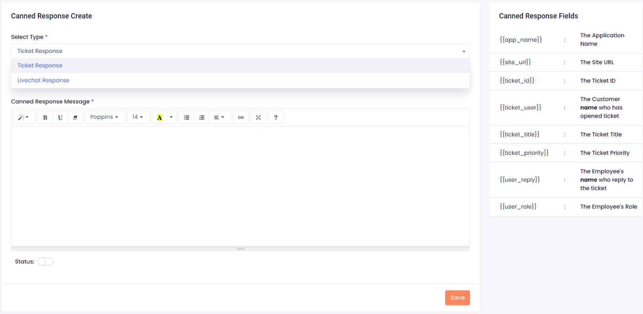Choose Ticket Response option
Viewport: 643px width, 314px height.
click(x=40, y=65)
